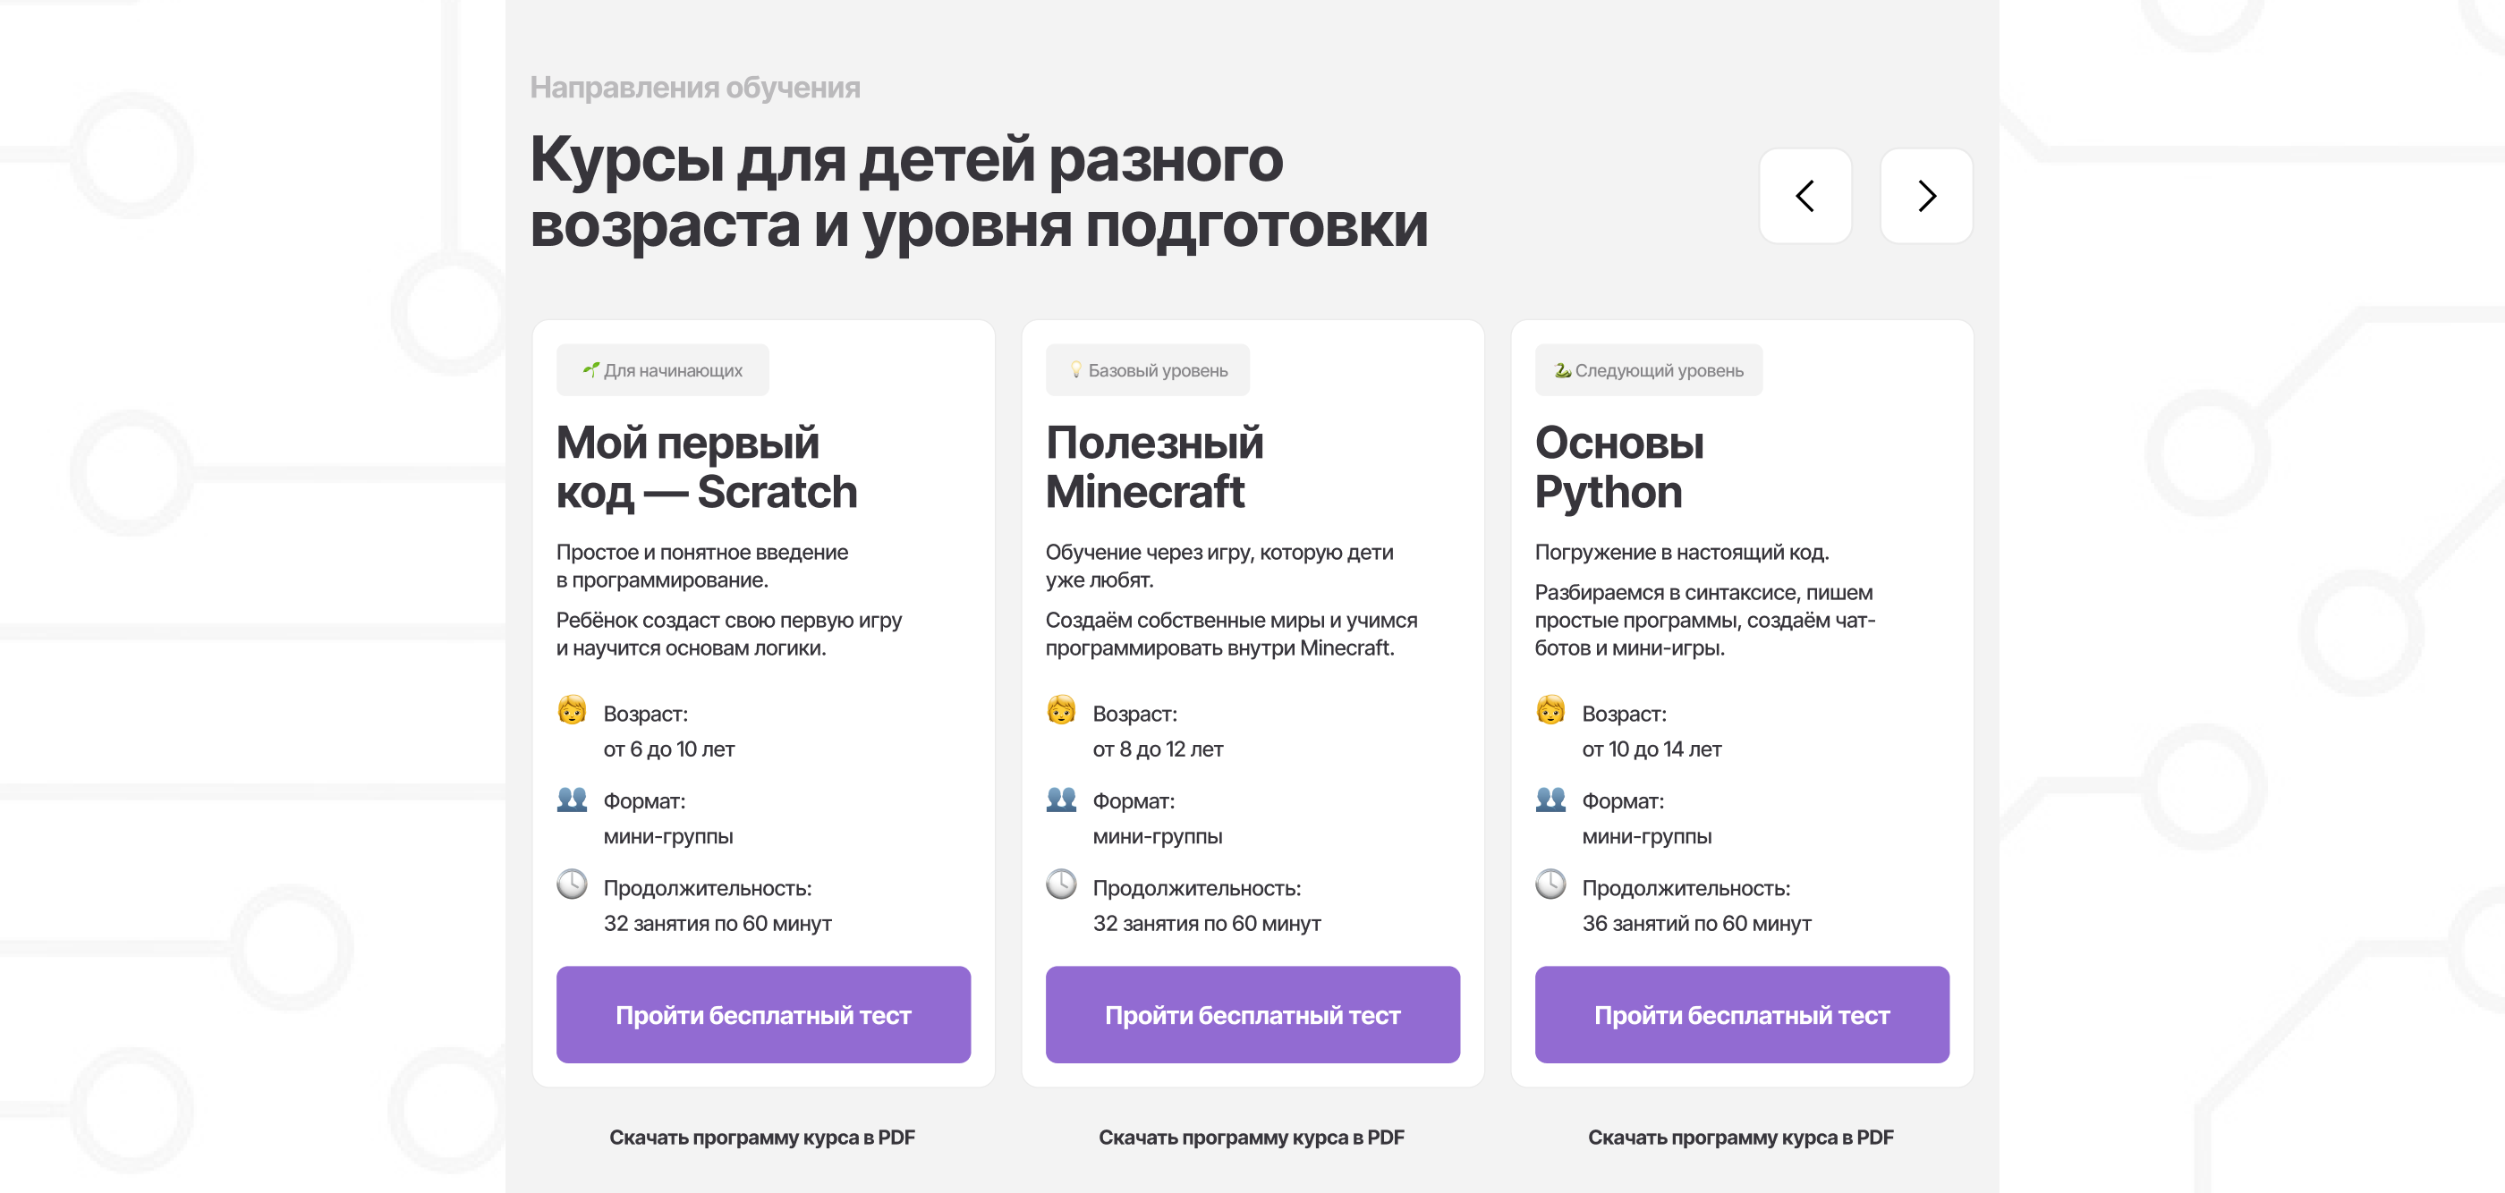Select the 'Базовый уровень' level badge
The width and height of the screenshot is (2505, 1193).
[x=1148, y=369]
